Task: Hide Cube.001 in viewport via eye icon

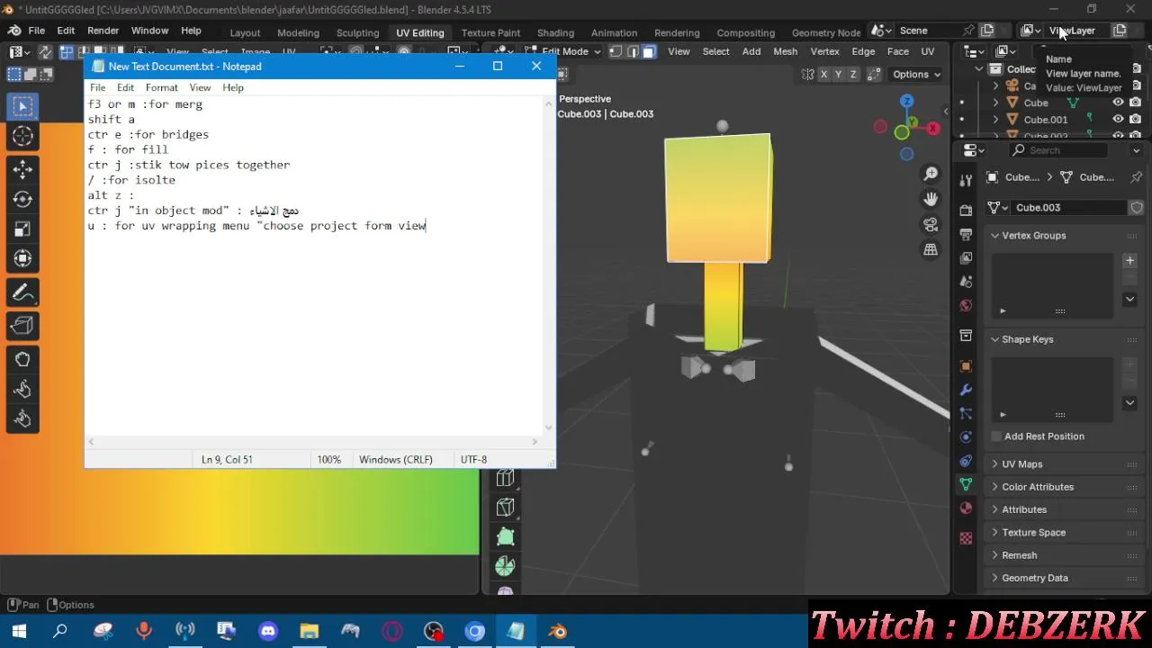Action: pyautogui.click(x=1118, y=119)
